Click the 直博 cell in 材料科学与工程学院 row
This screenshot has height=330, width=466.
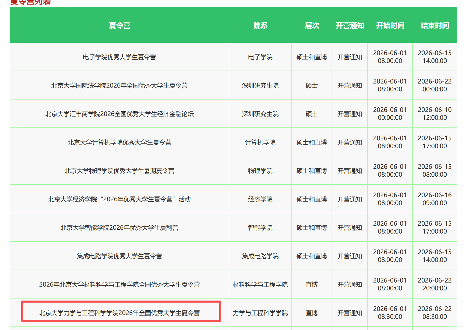(x=312, y=285)
